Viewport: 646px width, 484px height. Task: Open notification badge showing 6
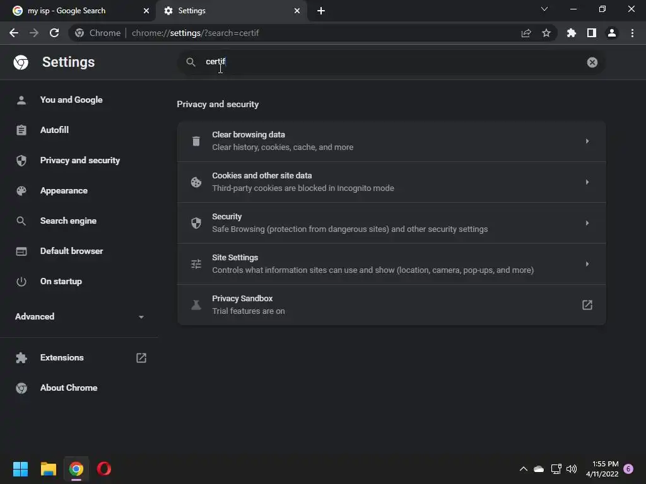tap(628, 469)
